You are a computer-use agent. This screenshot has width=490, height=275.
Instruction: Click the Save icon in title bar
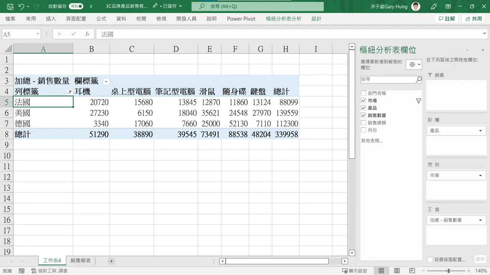coord(10,6)
